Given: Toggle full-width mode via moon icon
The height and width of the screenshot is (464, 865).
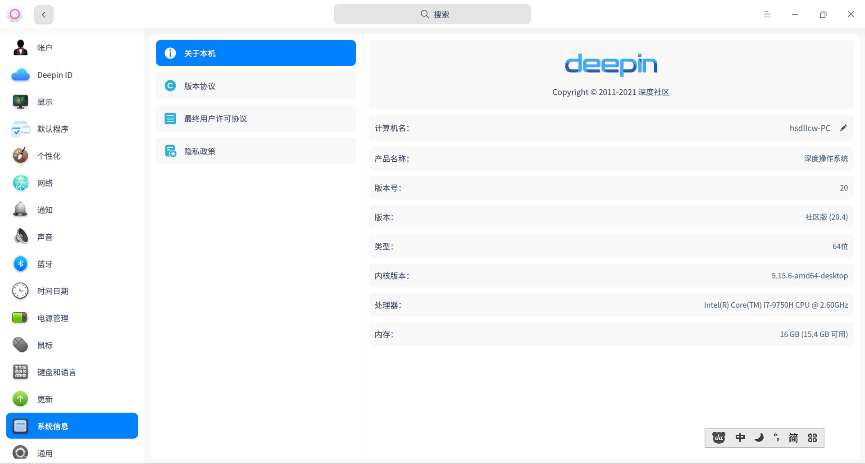Looking at the screenshot, I should (x=758, y=437).
